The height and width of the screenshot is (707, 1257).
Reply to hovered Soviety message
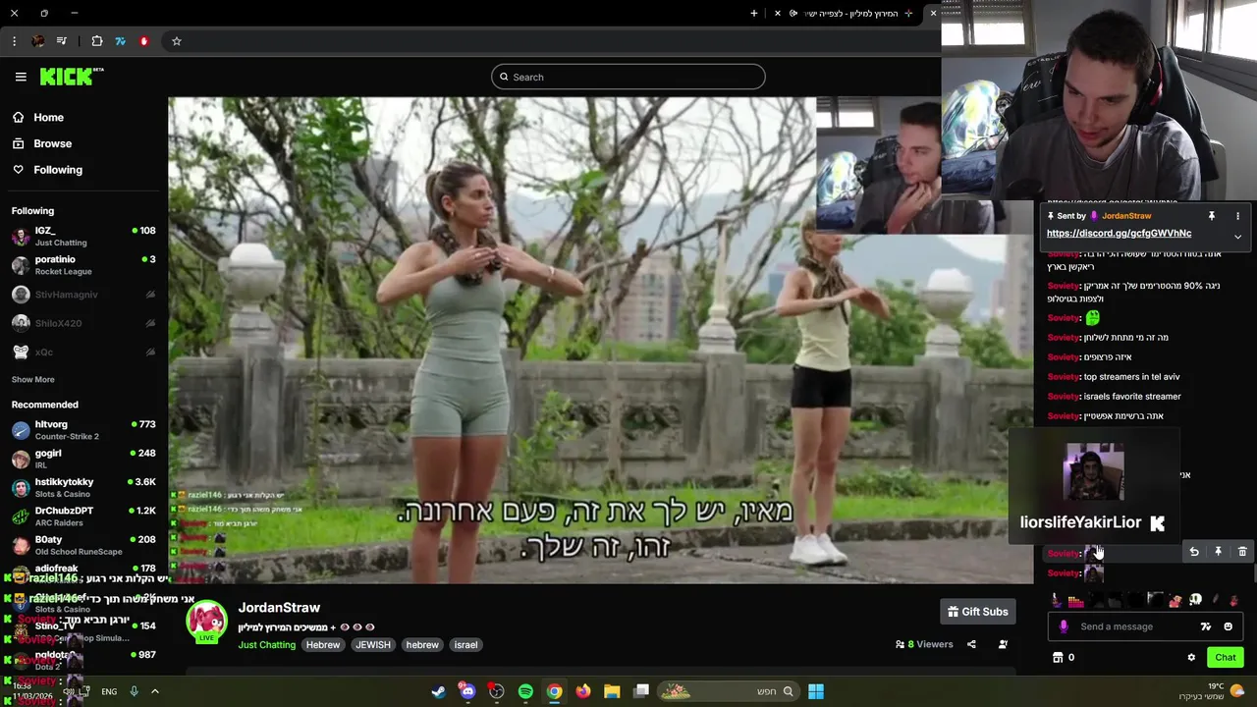pos(1194,552)
